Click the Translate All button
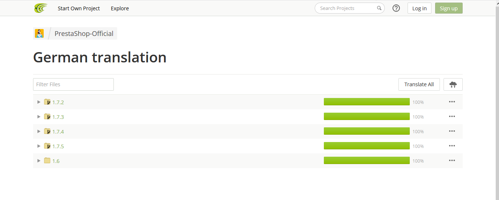The image size is (499, 200). point(419,84)
